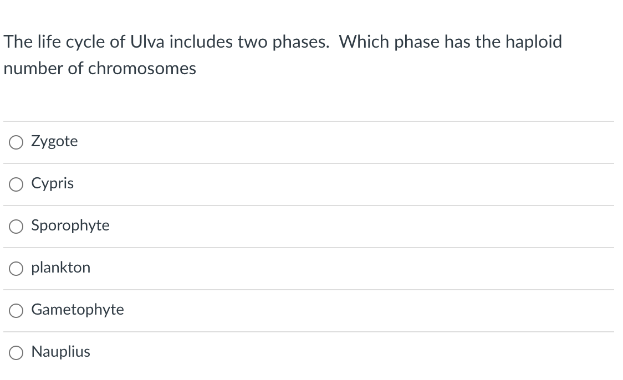The width and height of the screenshot is (623, 380).
Task: Select the Zygote radio button
Action: click(16, 142)
